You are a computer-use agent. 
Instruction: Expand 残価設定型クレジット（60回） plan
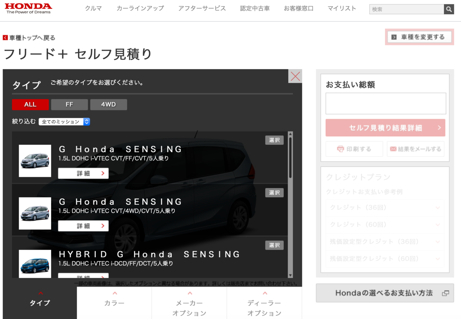point(385,259)
